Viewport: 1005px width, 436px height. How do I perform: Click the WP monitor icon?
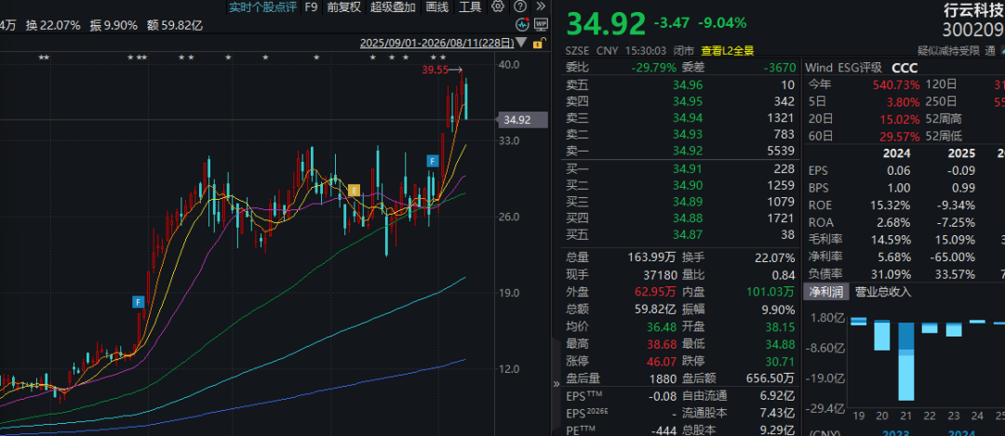(541, 25)
